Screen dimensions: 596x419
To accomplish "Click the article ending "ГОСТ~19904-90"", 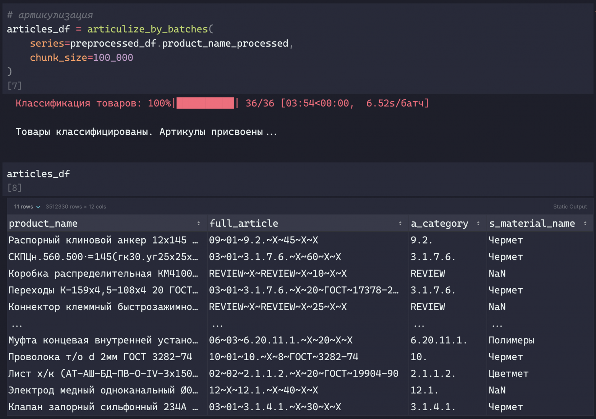I will (304, 374).
